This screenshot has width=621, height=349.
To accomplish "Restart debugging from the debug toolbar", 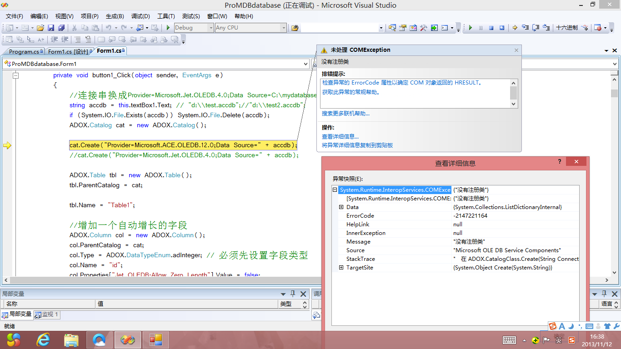I will tap(502, 28).
